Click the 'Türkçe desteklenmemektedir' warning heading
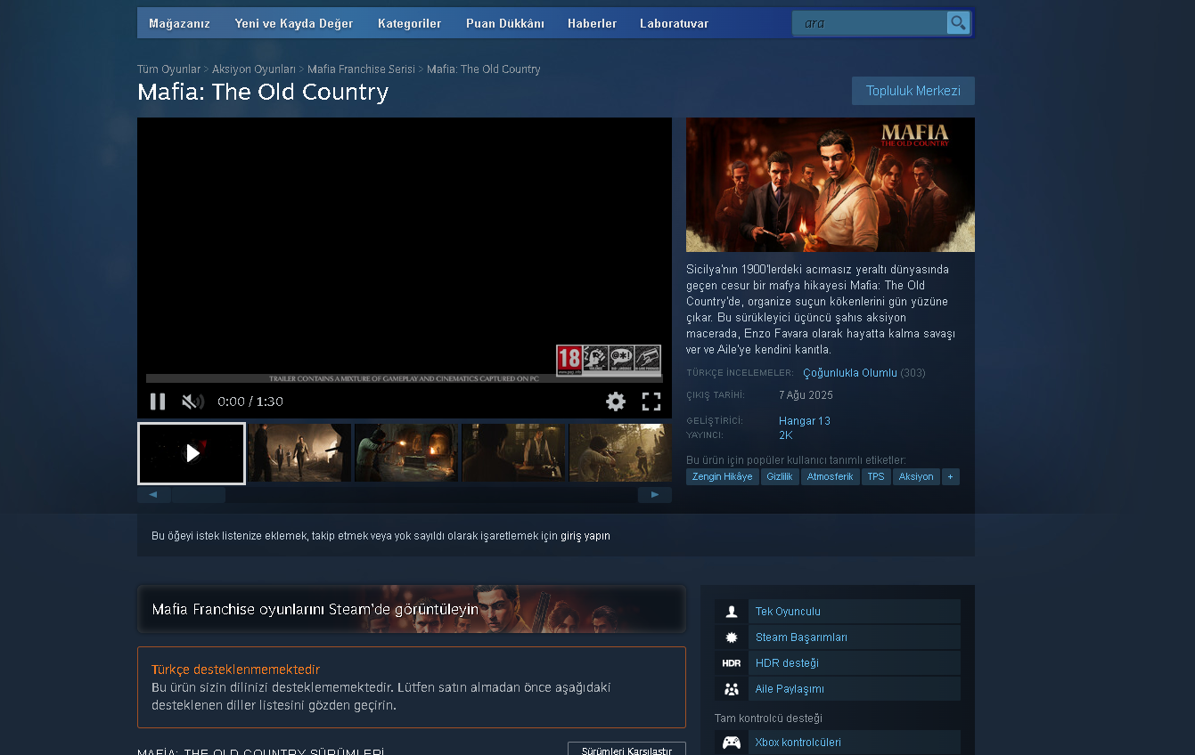Screen dimensions: 1195x755 [x=235, y=670]
